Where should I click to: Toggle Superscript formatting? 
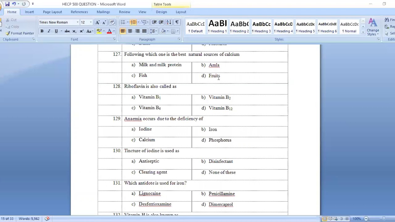[81, 31]
